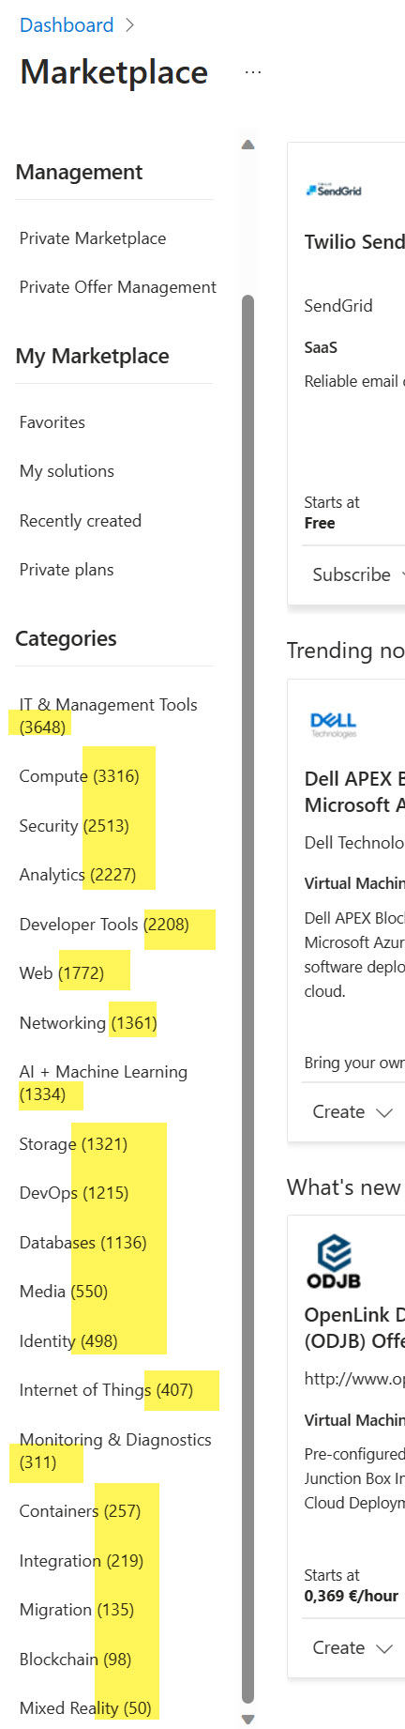This screenshot has width=405, height=1729.
Task: Click the Dashboard breadcrumb link
Action: (x=67, y=25)
